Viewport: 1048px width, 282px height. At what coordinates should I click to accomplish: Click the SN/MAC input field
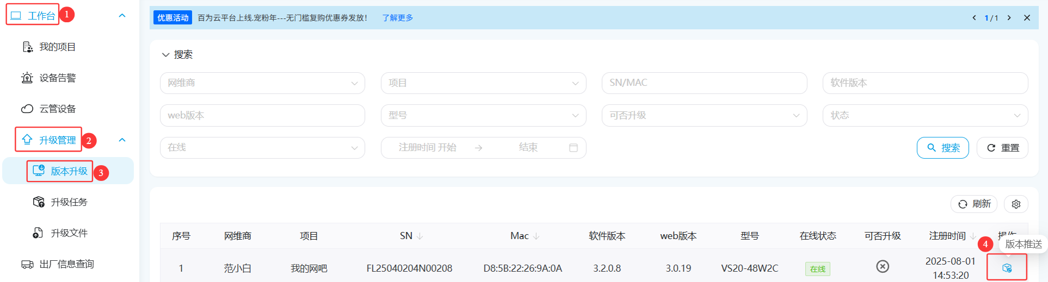[x=704, y=83]
